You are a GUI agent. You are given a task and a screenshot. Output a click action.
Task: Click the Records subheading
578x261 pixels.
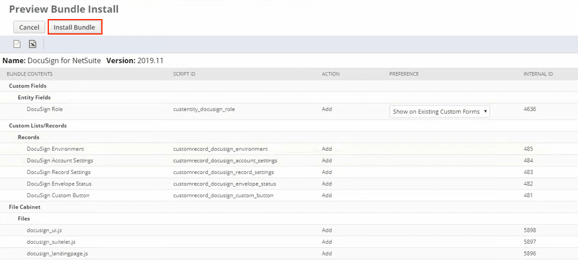click(29, 138)
